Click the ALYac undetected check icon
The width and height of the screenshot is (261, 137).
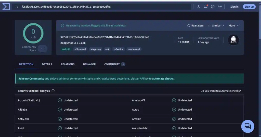click(x=174, y=110)
